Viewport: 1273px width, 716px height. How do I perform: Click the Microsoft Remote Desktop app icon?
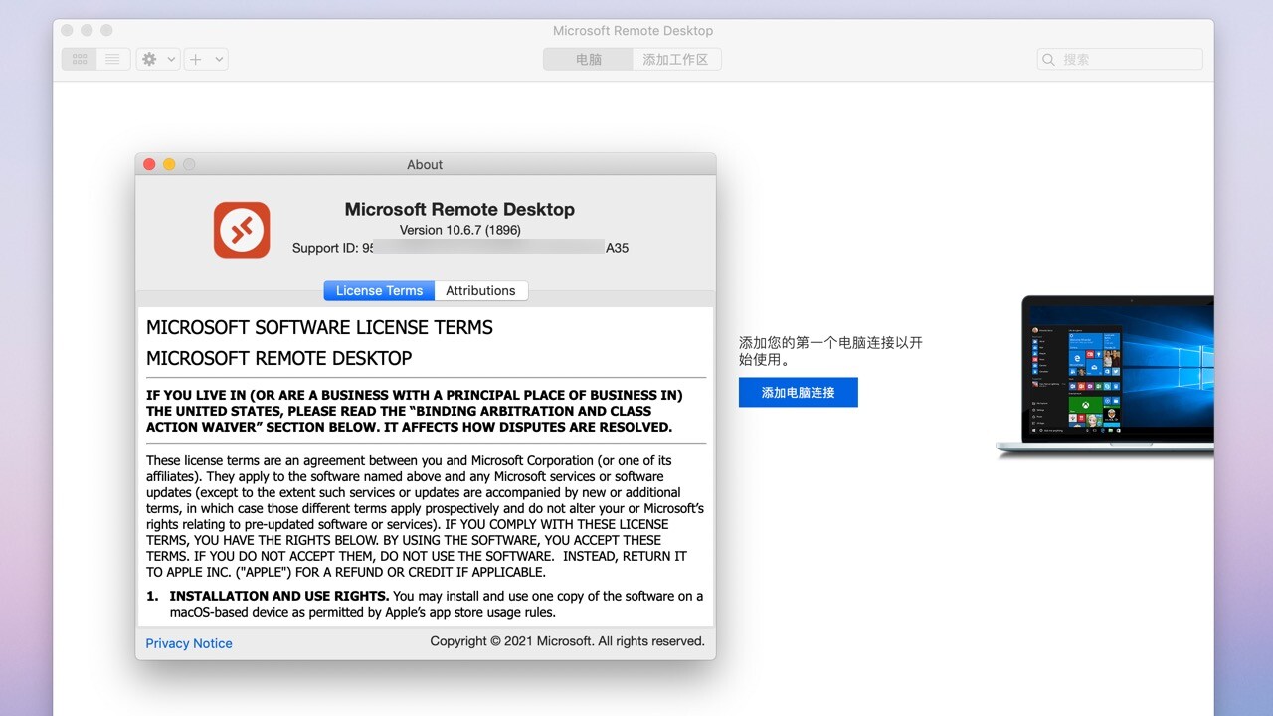click(242, 230)
